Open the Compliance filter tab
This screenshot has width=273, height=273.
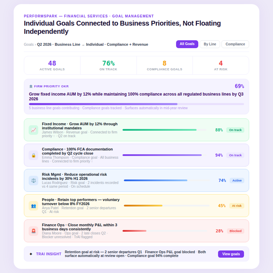pos(235,44)
